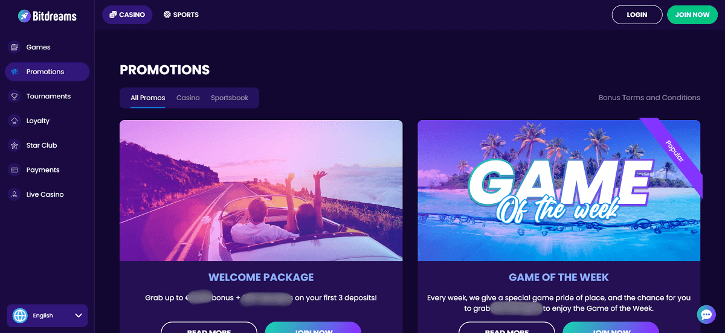This screenshot has height=333, width=725.
Task: Click the Bitdreams rocket logo icon
Action: pyautogui.click(x=24, y=16)
